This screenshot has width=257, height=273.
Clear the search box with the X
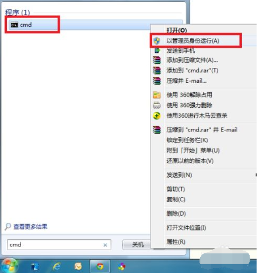pyautogui.click(x=105, y=245)
